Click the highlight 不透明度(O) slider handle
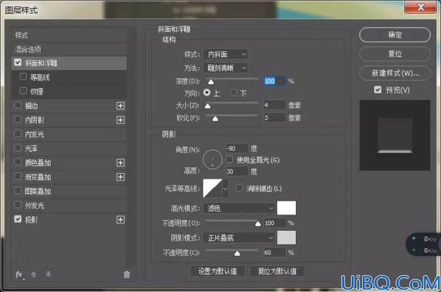The width and height of the screenshot is (441, 292). [x=258, y=224]
